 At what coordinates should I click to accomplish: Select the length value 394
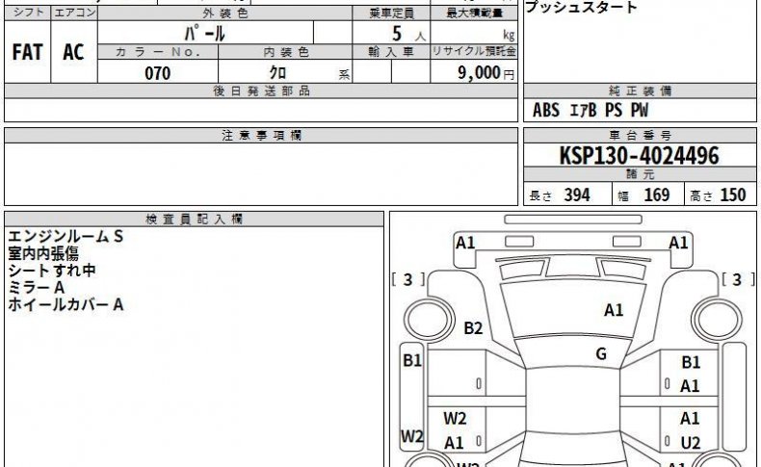pos(577,195)
